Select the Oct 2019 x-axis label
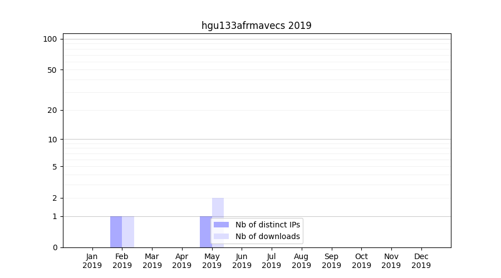 click(361, 261)
